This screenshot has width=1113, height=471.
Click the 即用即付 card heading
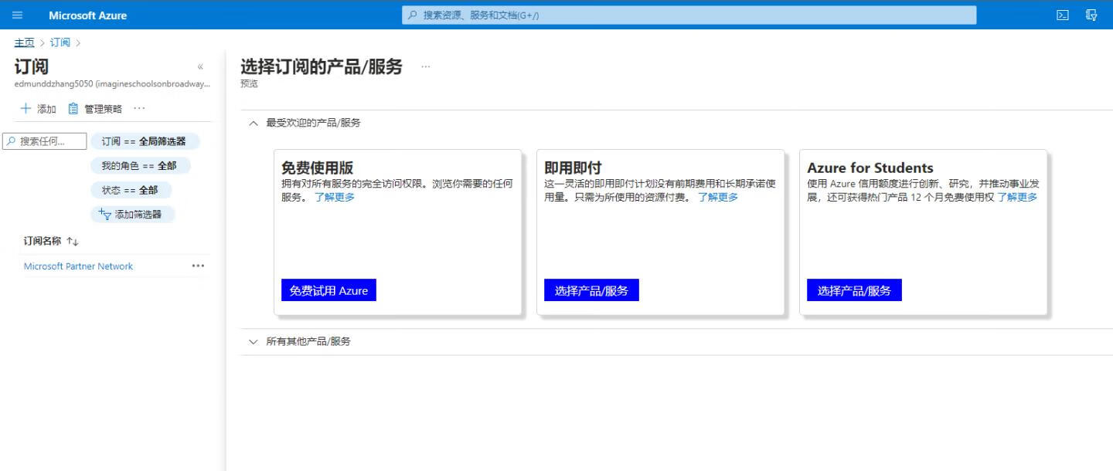[573, 168]
